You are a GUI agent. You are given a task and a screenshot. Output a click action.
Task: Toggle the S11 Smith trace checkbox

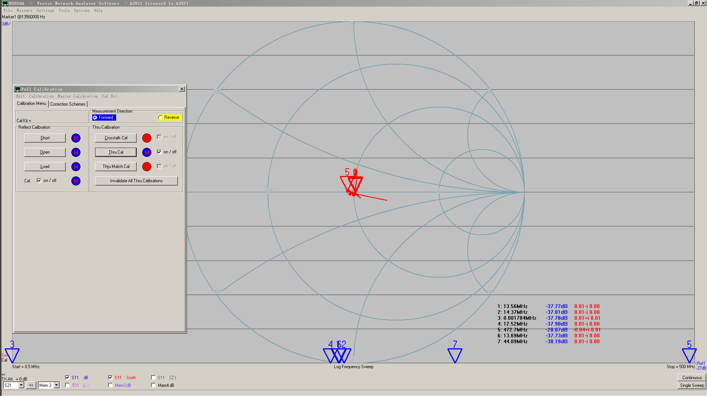110,377
